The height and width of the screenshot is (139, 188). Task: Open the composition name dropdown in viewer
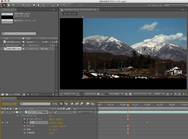pos(80,10)
